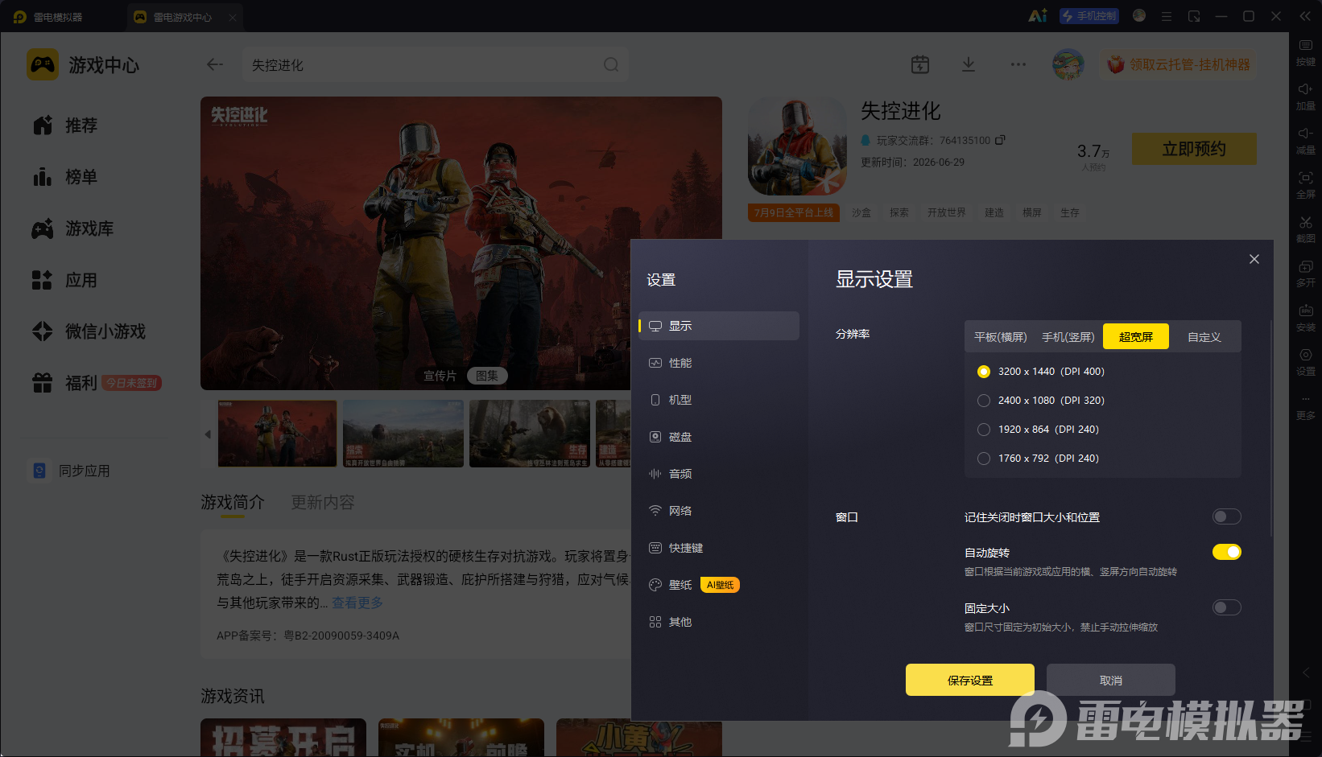Switch to 手机(竖屏) resolution tab

click(x=1068, y=337)
